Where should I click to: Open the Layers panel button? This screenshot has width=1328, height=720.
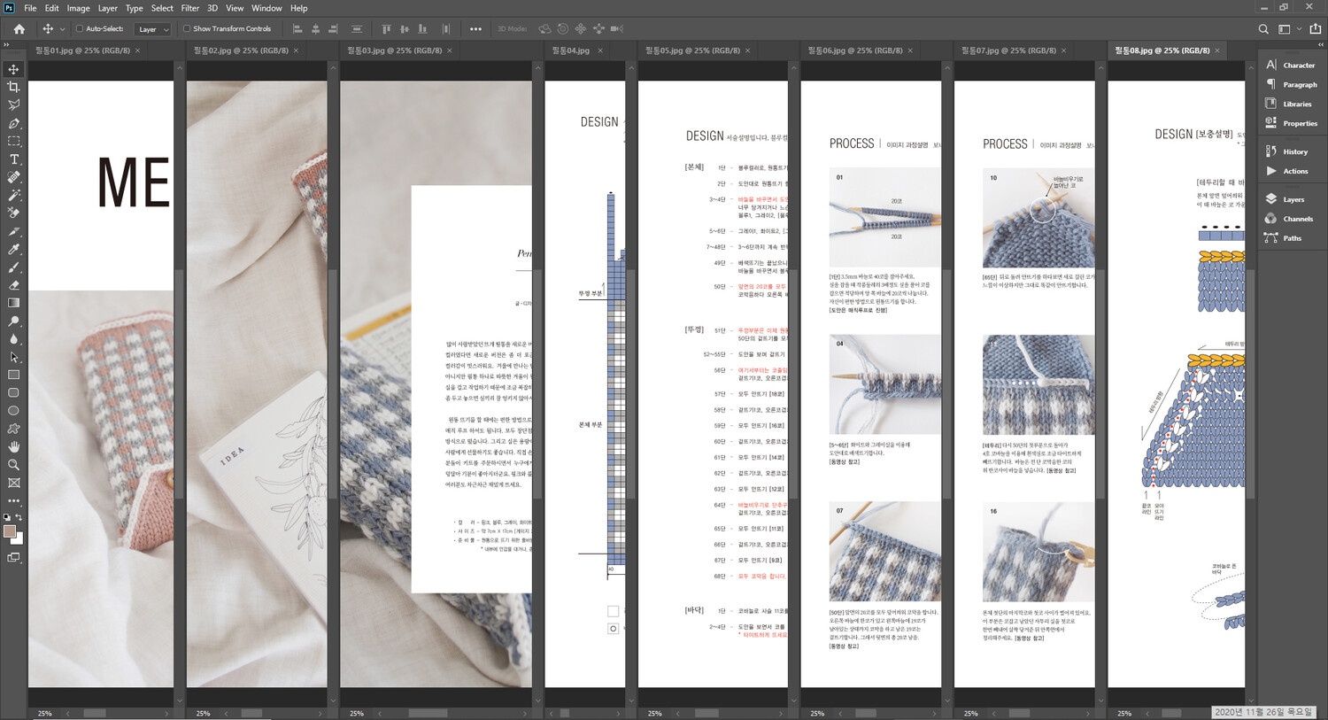pyautogui.click(x=1293, y=199)
